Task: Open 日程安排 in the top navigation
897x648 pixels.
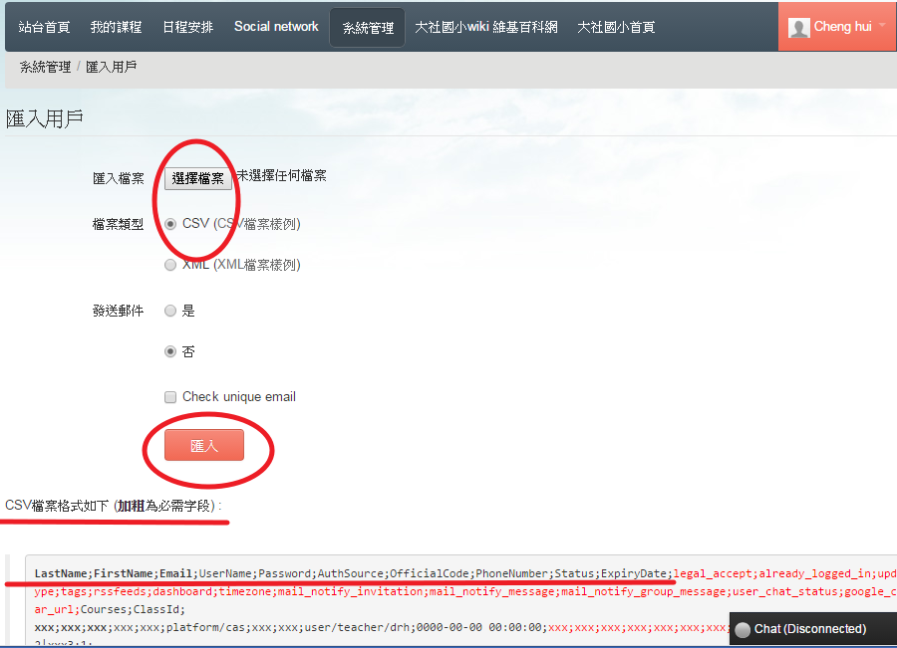Action: click(187, 27)
